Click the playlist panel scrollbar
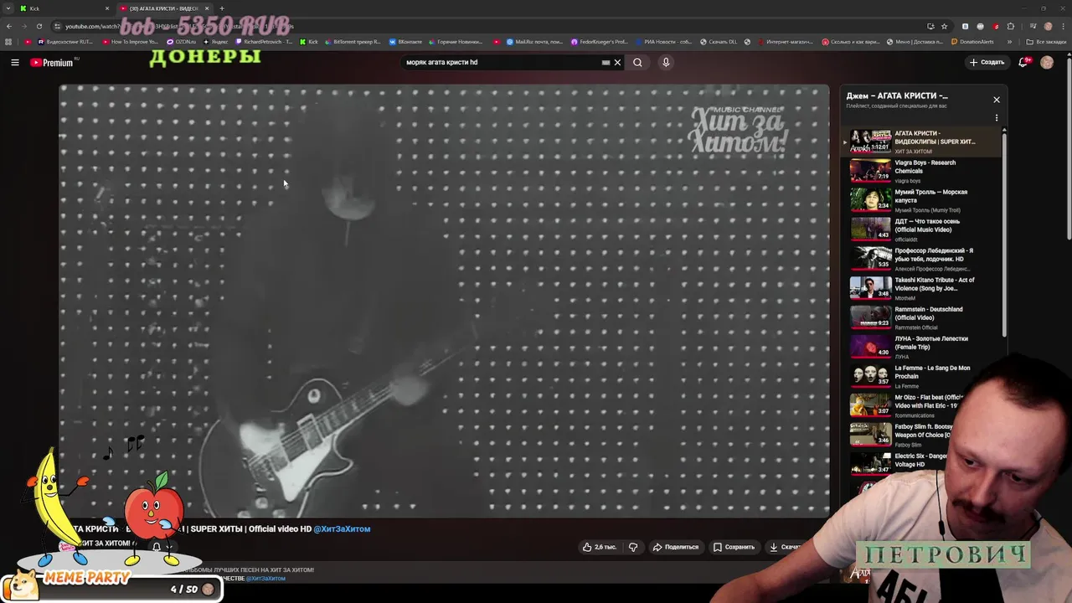This screenshot has height=603, width=1072. 1004,234
